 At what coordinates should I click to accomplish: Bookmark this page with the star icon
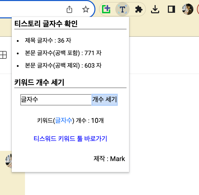pos(85,9)
